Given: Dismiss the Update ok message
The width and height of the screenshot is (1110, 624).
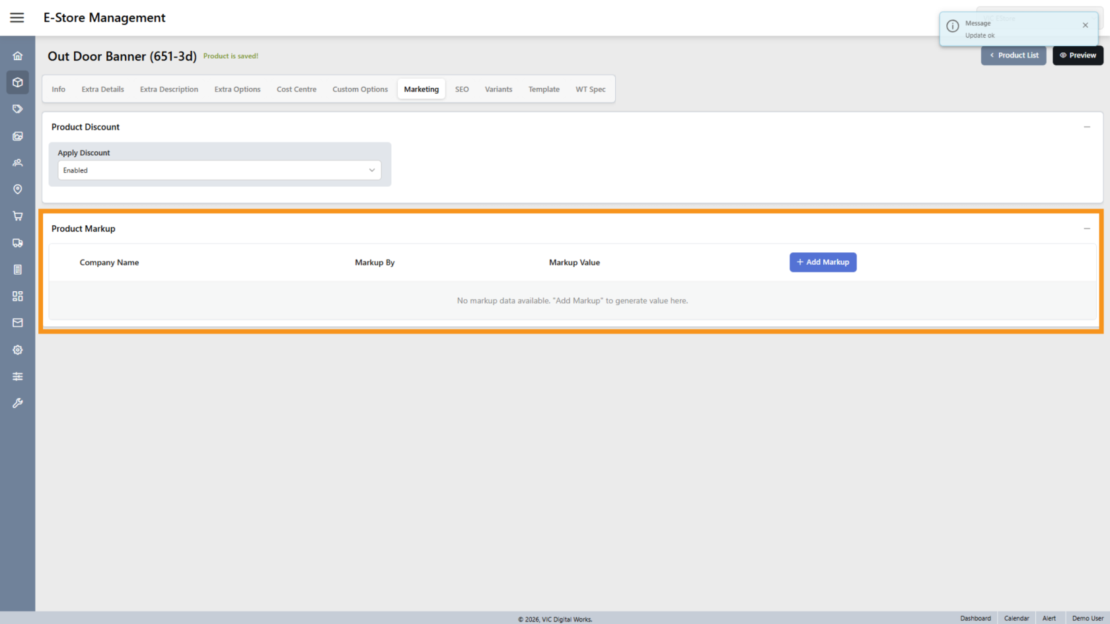Looking at the screenshot, I should tap(1085, 25).
